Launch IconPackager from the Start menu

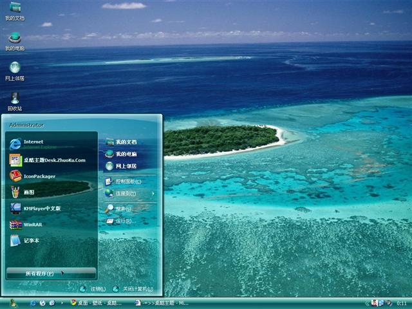(39, 176)
